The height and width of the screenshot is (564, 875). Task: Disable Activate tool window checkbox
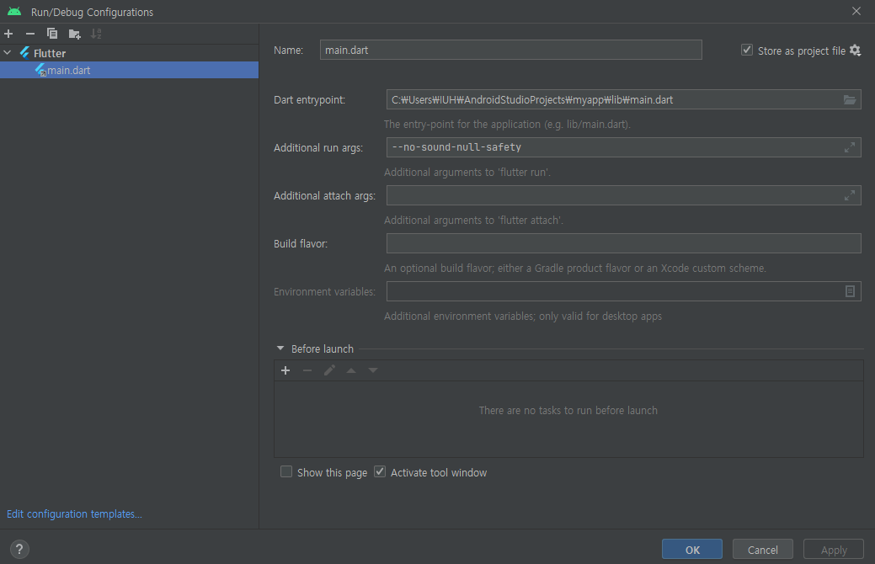(x=380, y=472)
